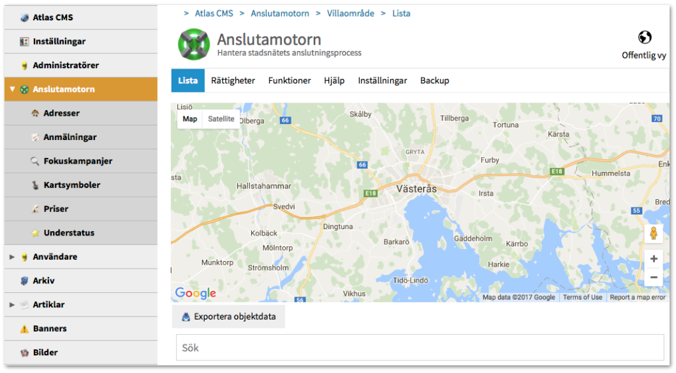Click the Priser icon in sidebar
Image resolution: width=676 pixels, height=373 pixels.
click(35, 209)
